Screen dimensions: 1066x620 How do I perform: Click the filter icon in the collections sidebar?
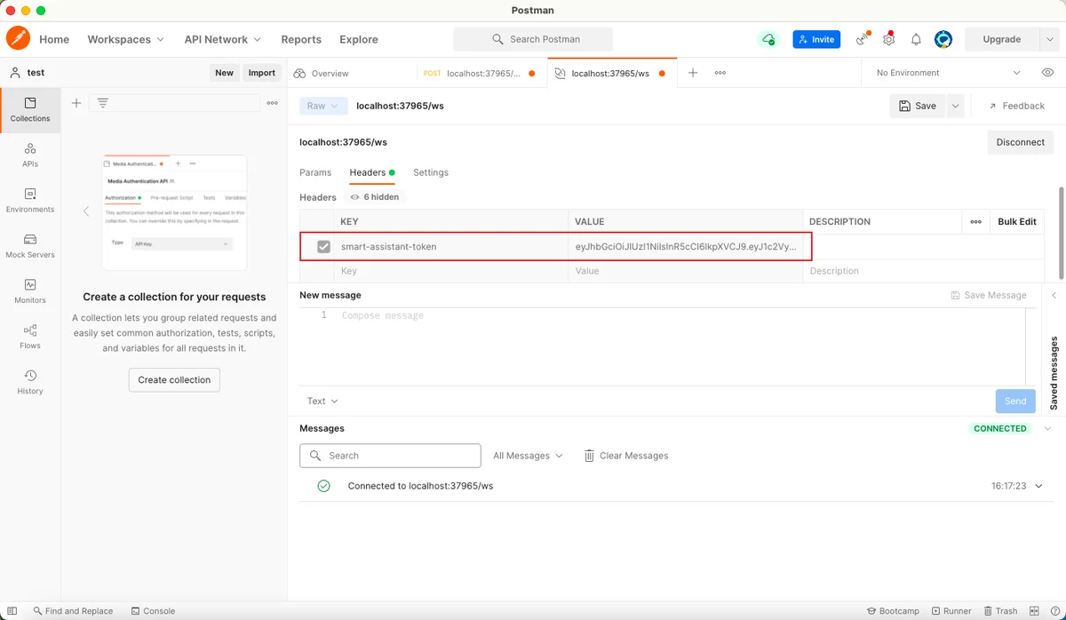[x=103, y=103]
